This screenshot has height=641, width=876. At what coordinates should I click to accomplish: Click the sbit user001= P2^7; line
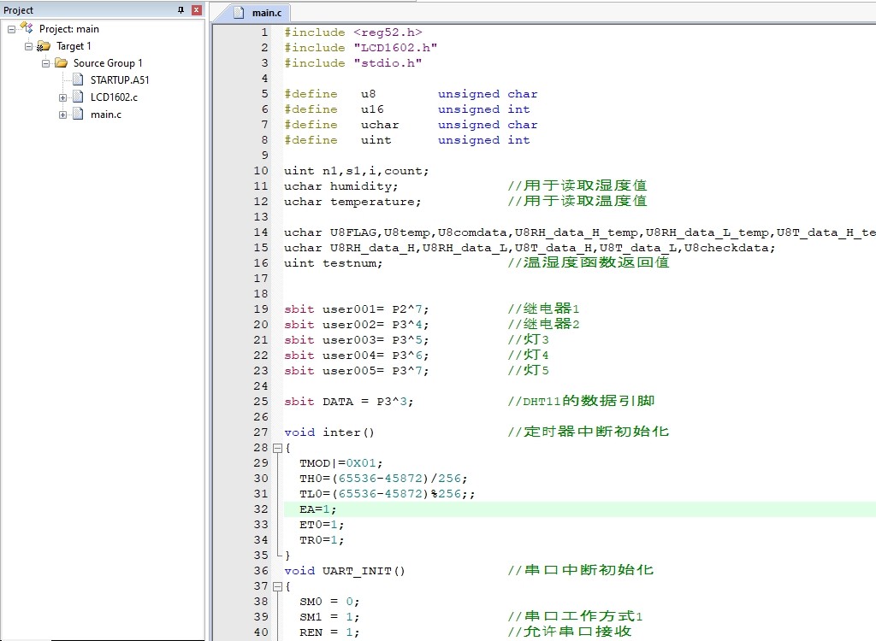pyautogui.click(x=357, y=309)
